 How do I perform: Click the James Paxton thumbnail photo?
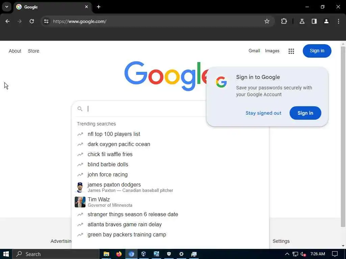80,187
